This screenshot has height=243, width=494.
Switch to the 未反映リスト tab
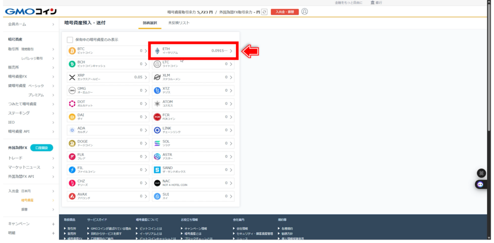[x=178, y=23]
